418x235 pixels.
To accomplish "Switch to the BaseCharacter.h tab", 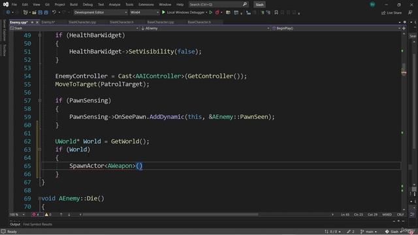I will click(x=199, y=22).
